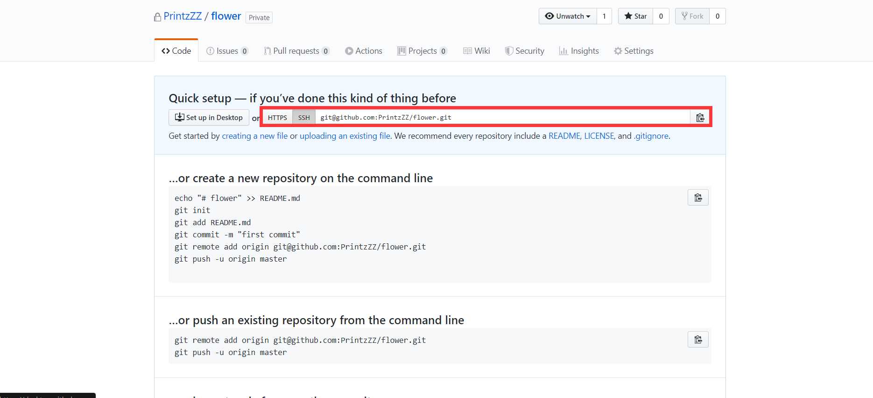Click the 'git init' command line
Screen dimensions: 873x398
click(192, 210)
